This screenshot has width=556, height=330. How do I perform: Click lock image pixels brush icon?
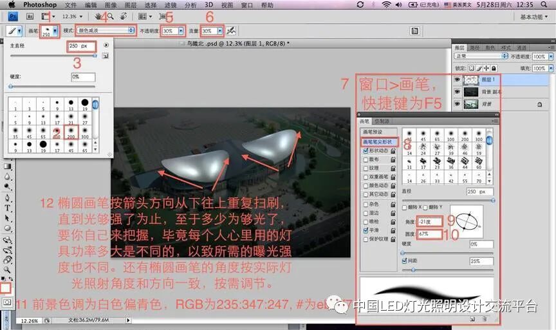click(479, 68)
